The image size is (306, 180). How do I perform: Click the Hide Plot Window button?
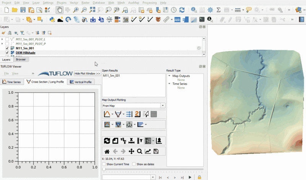87,73
